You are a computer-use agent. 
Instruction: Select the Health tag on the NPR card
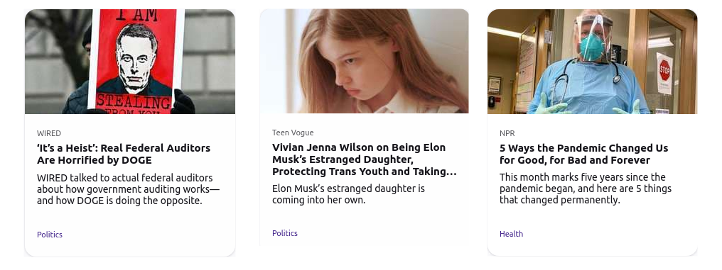[x=511, y=234]
